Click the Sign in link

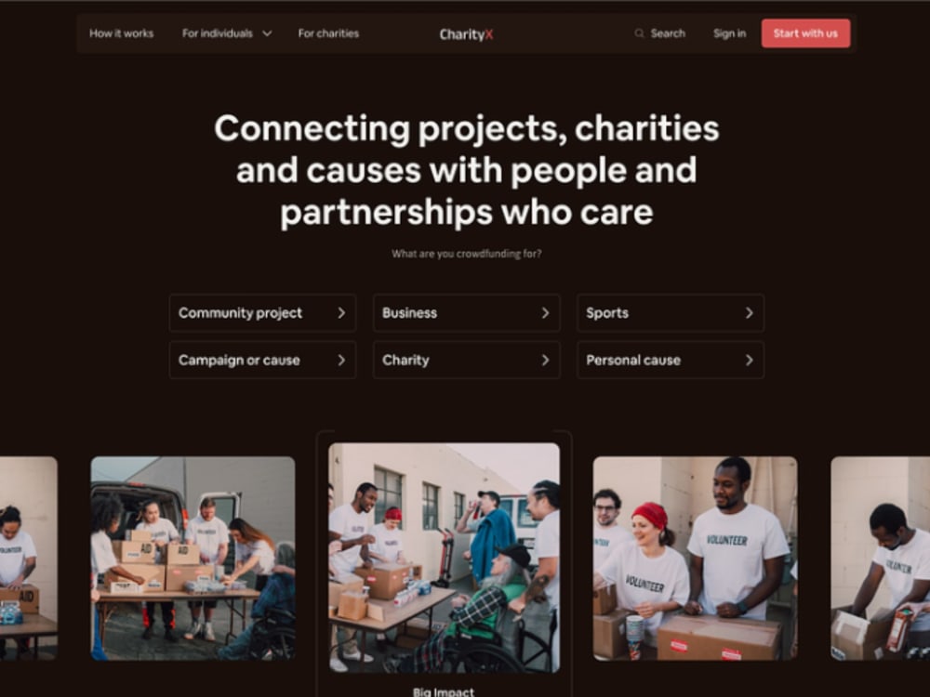point(729,33)
